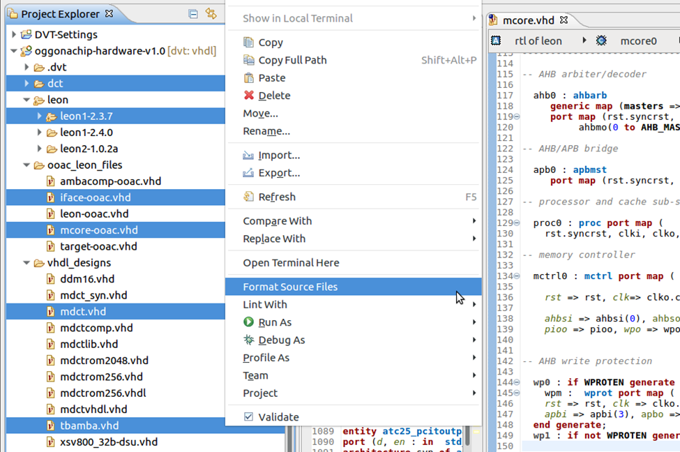Viewport: 680px width, 452px height.
Task: Collapse code fold at line 119
Action: tap(517, 116)
